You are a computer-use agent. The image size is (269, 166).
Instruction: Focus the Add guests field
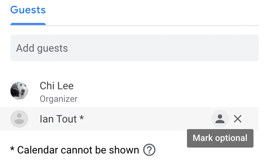coord(134,48)
